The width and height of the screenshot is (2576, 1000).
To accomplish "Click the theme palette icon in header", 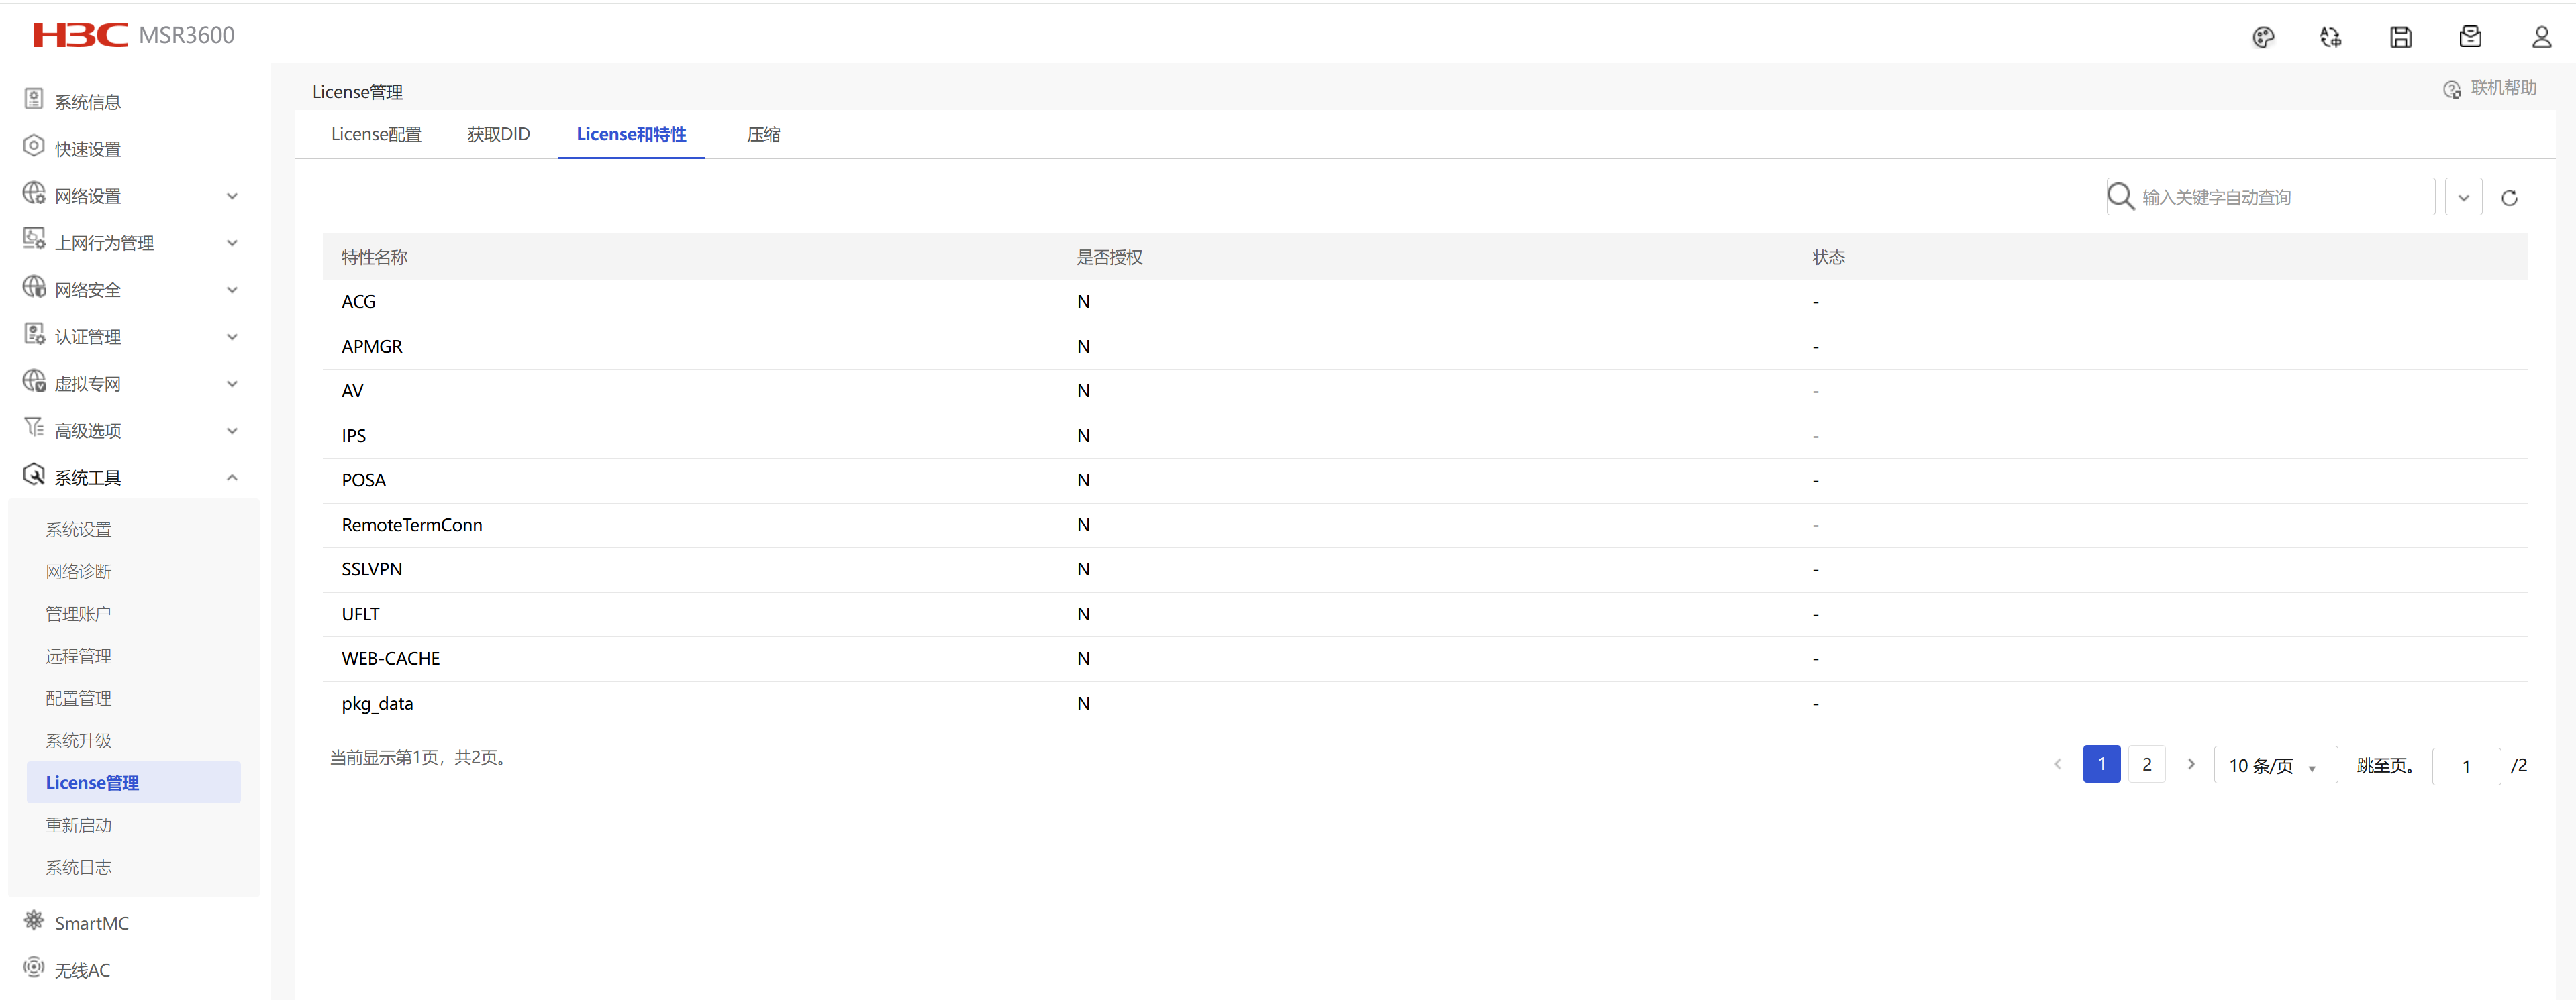I will pyautogui.click(x=2263, y=37).
